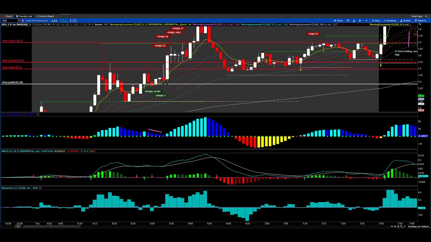Open the Drawings menu
This screenshot has width=431, height=242.
click(x=390, y=21)
